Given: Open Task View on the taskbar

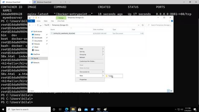Looking at the screenshot, I should [60, 109].
